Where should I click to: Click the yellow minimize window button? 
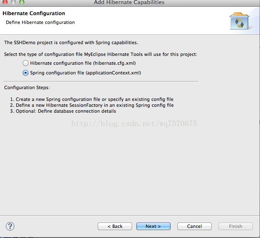[x=13, y=2]
